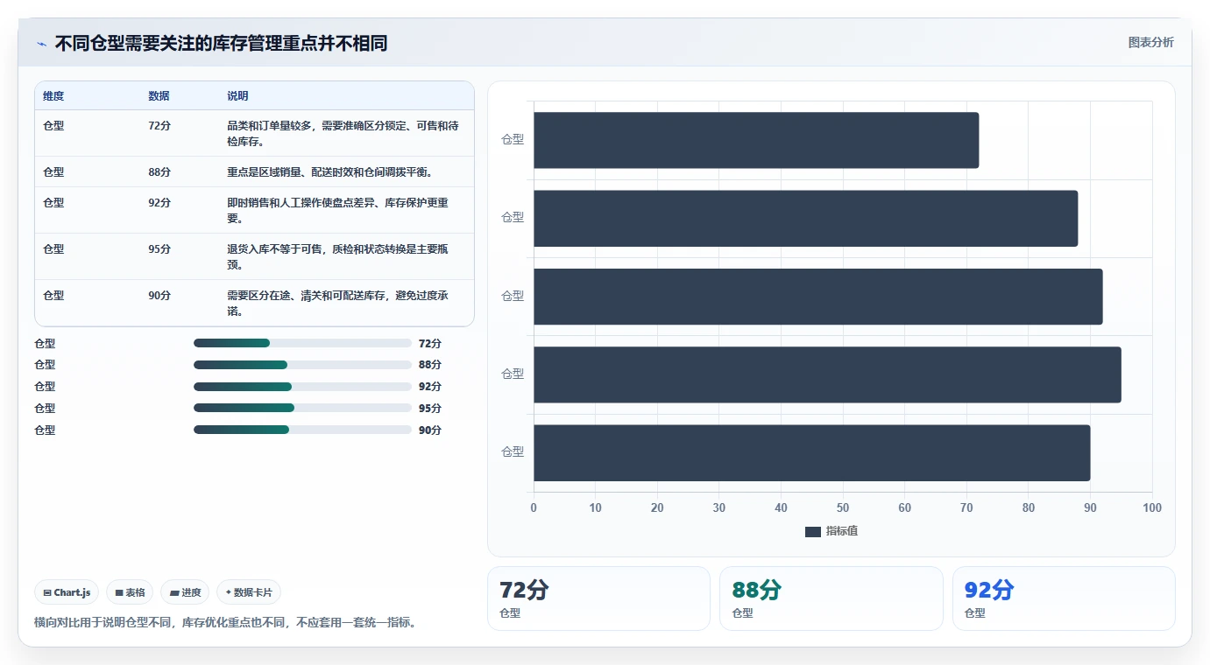Click the footer note starting 横向对比用于说明
The width and height of the screenshot is (1210, 665).
(227, 623)
